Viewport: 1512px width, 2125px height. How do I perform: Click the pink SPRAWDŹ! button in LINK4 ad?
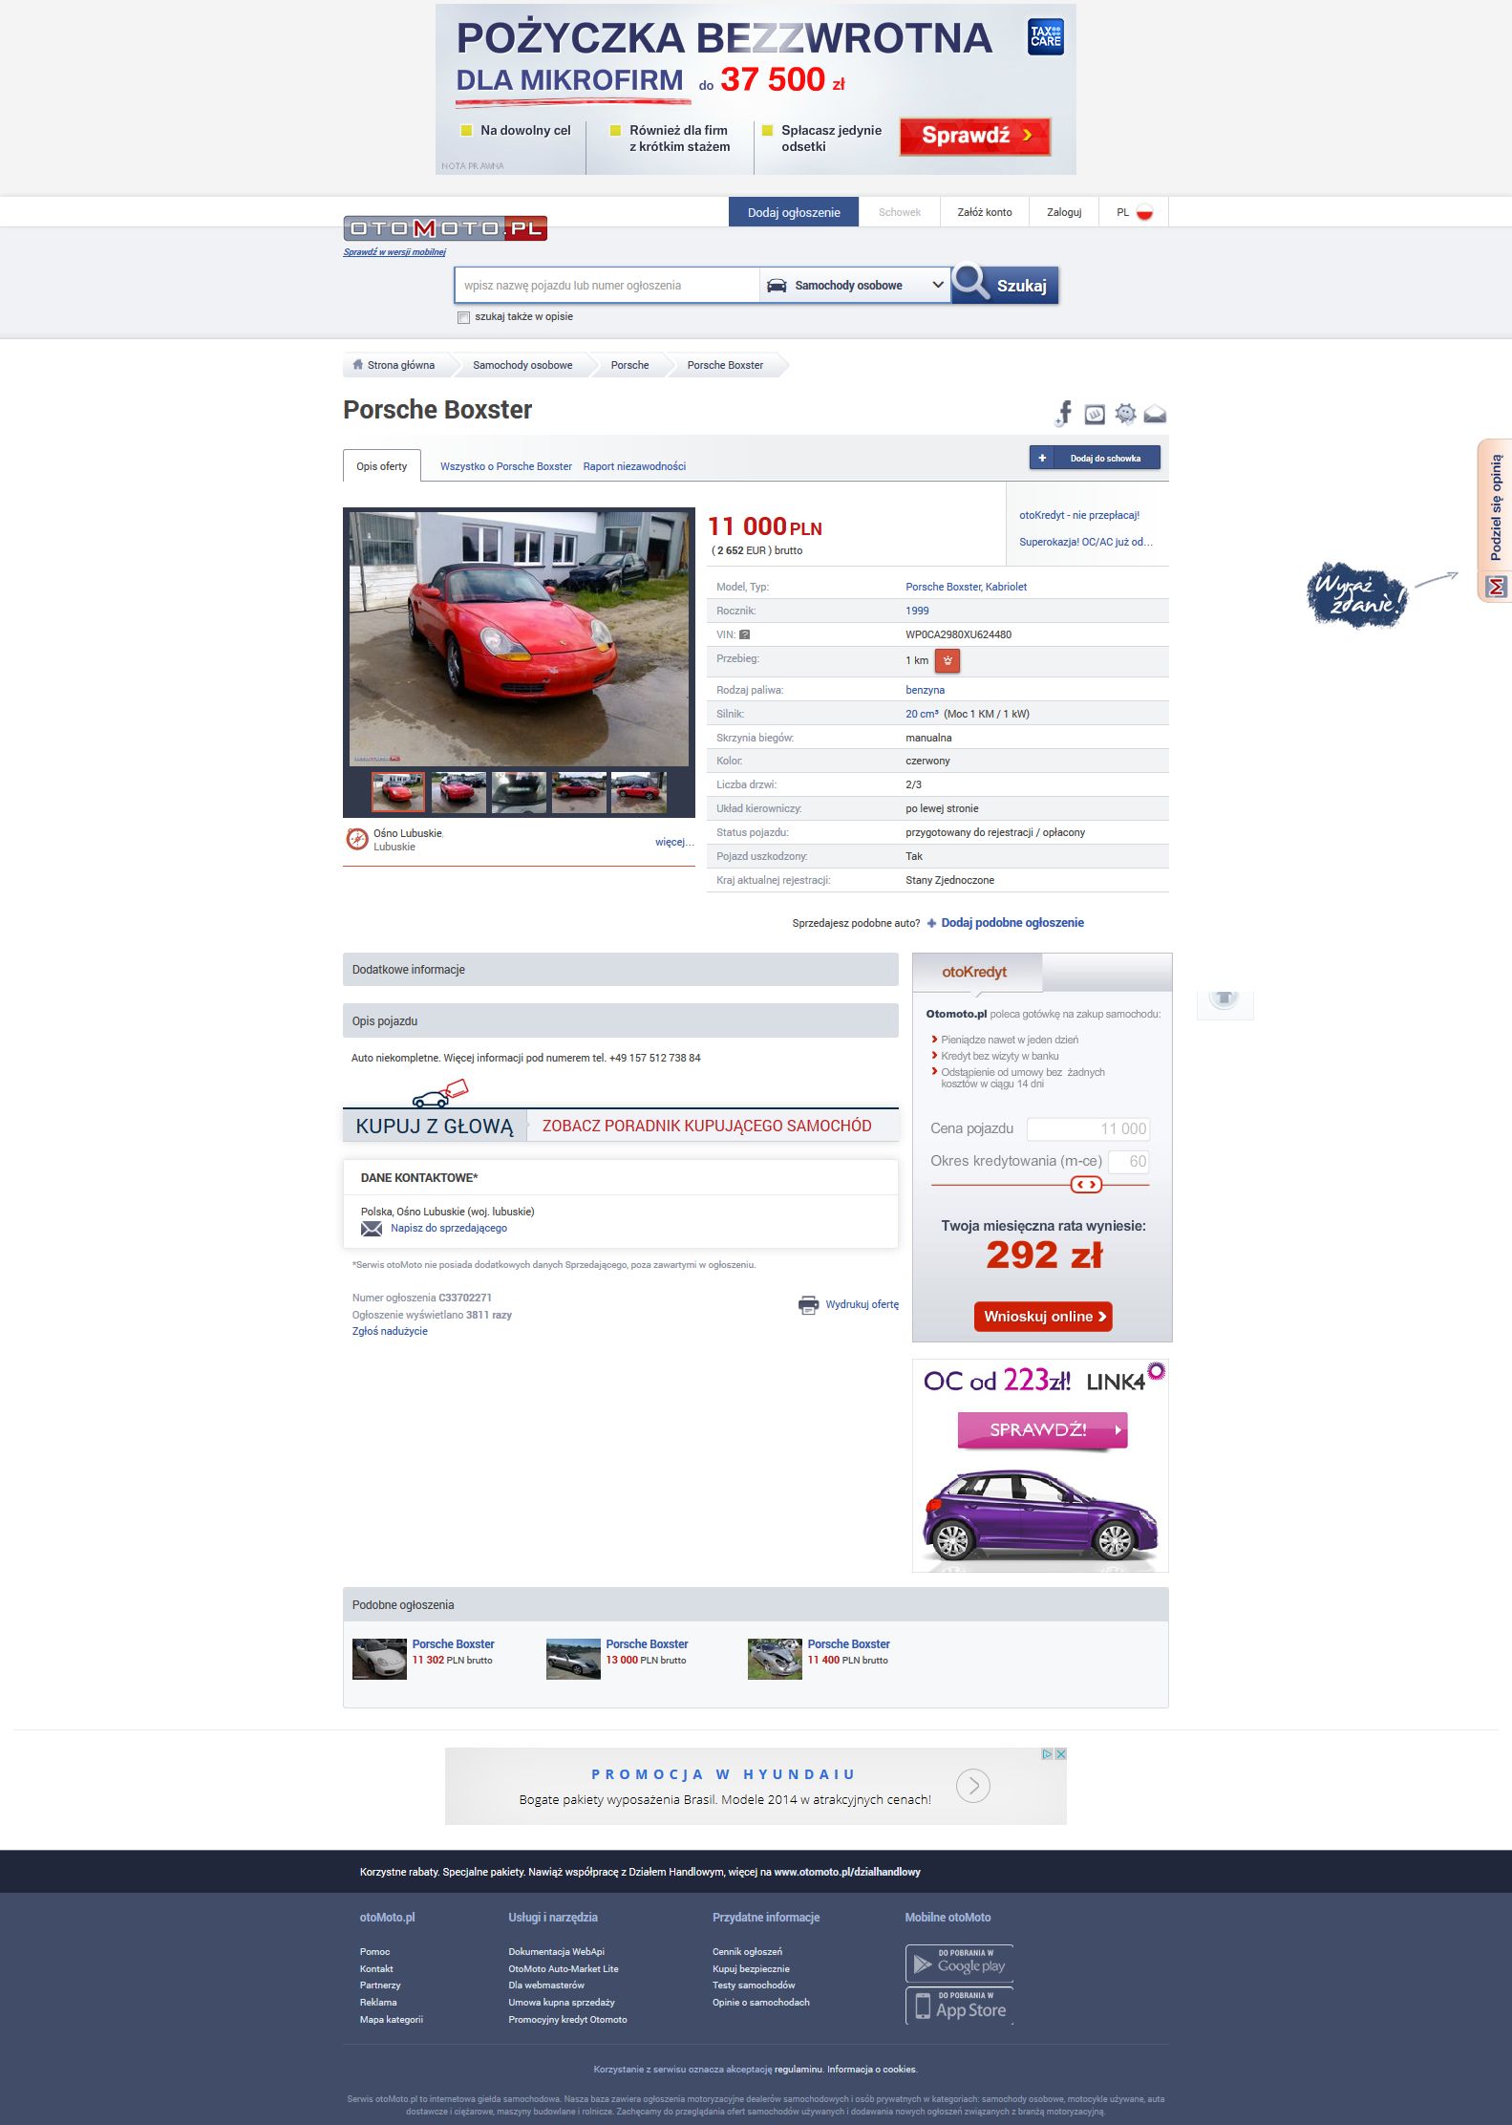click(1043, 1430)
